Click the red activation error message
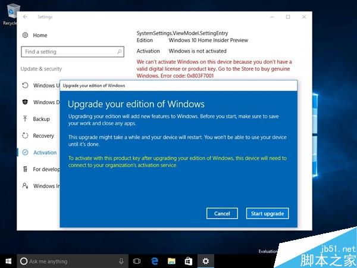The height and width of the screenshot is (268, 357). pos(214,68)
